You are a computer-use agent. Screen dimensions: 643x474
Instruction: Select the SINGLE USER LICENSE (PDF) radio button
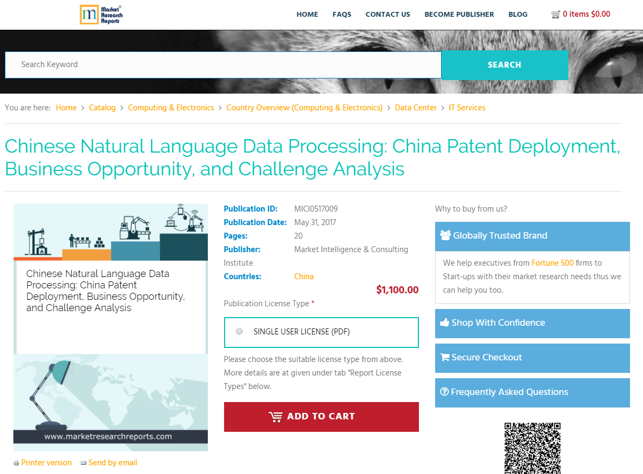point(239,331)
